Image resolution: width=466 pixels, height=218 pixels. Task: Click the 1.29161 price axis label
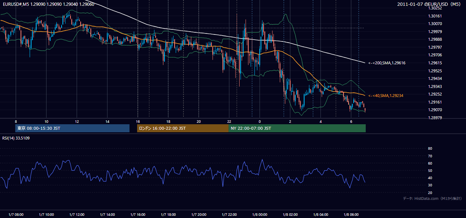pos(435,102)
